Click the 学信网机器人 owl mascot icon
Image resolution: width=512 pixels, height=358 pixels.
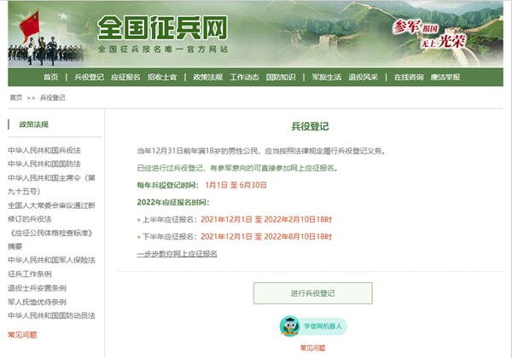coord(290,326)
